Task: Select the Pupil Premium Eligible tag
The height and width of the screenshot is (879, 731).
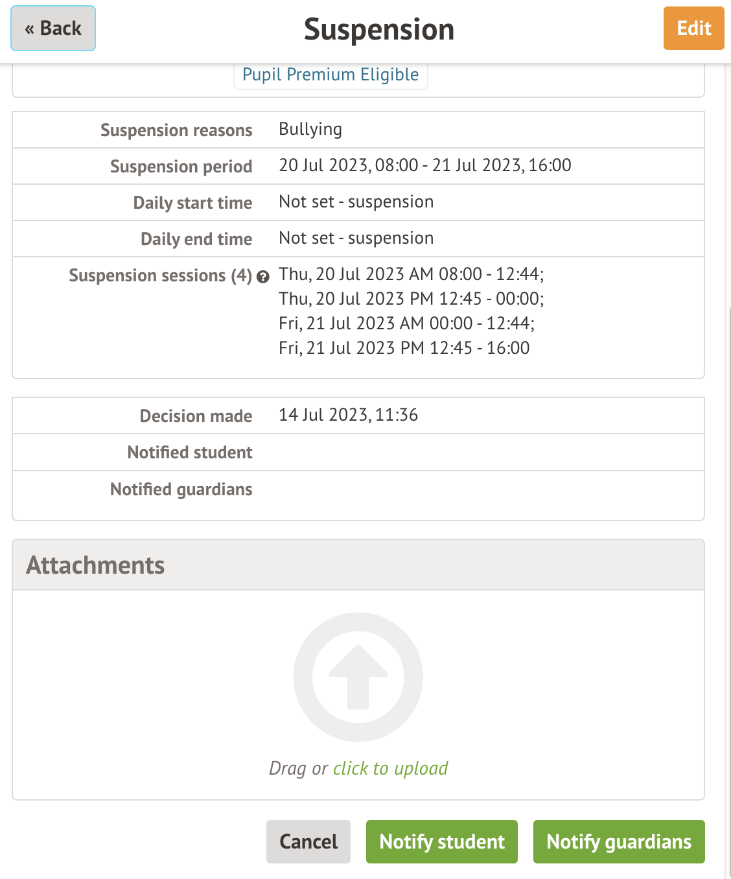Action: coord(331,75)
